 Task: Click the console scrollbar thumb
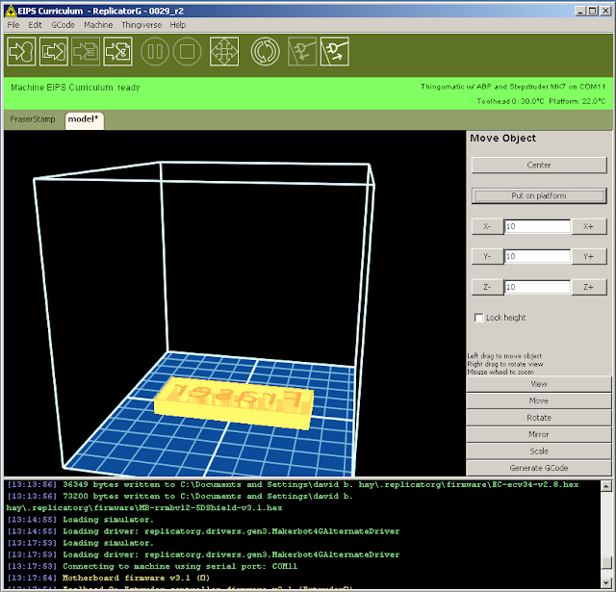(606, 563)
